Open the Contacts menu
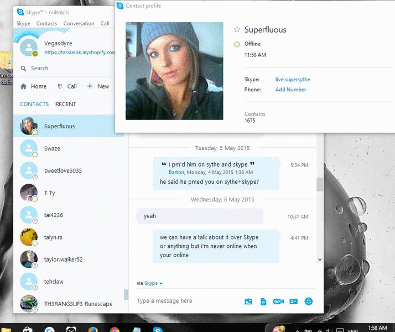This screenshot has width=395, height=332. click(46, 23)
